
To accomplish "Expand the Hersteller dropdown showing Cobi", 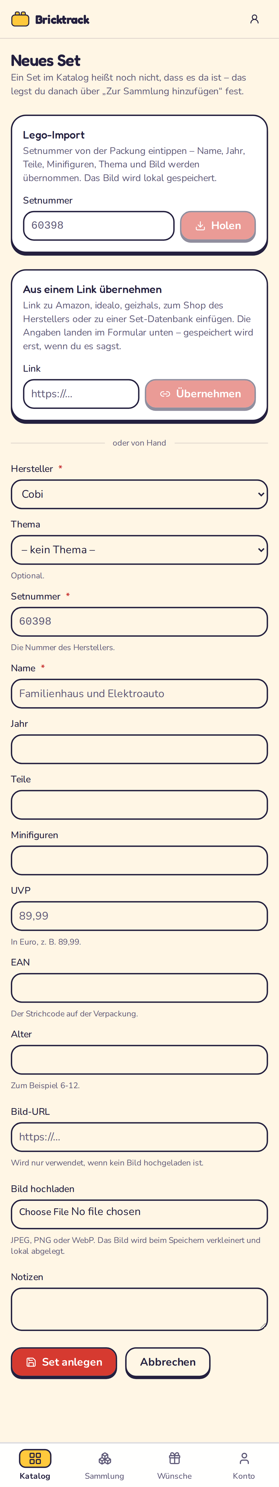I will point(139,494).
